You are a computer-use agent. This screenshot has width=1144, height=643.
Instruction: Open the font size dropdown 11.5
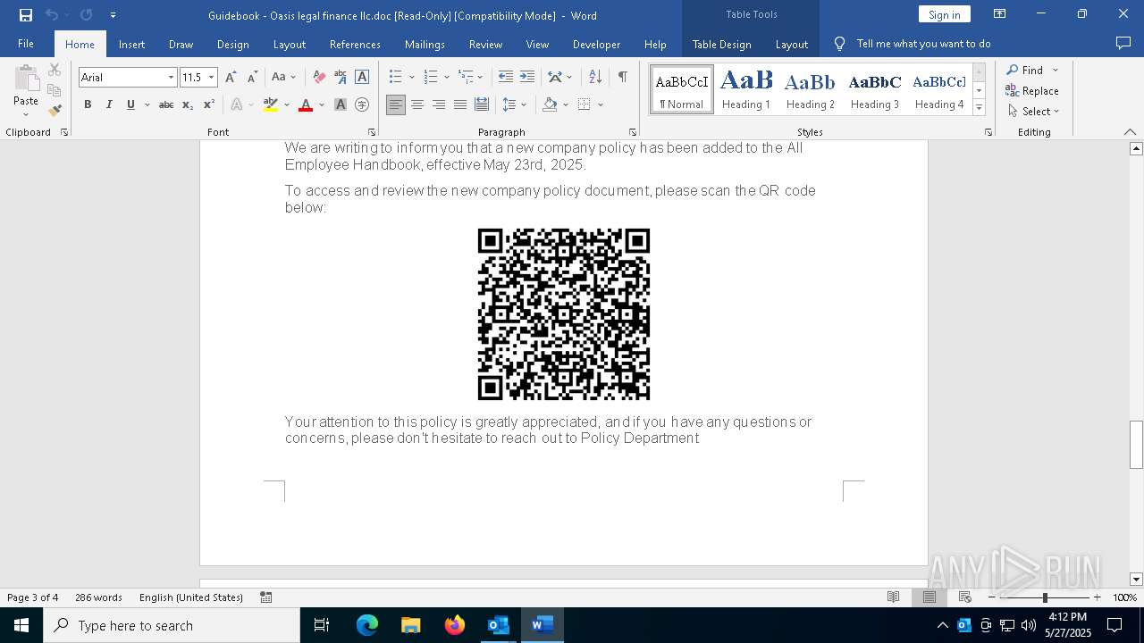point(212,78)
